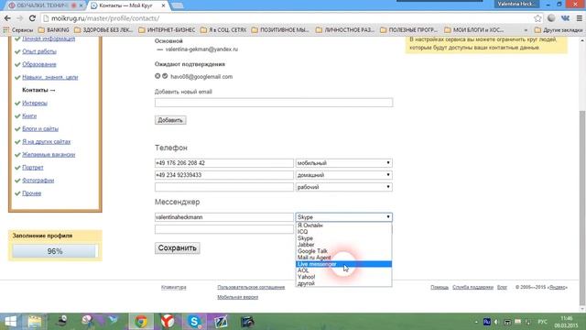This screenshot has width=586, height=330.
Task: Open the Блоги и сайты sidebar link
Action: tap(40, 128)
